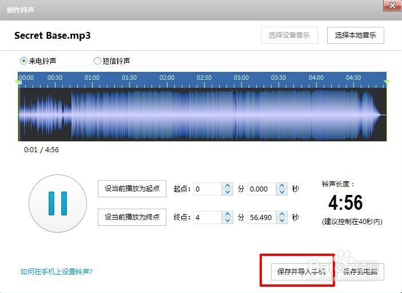This screenshot has height=293, width=402.
Task: Increase the start point minutes value
Action: tap(228, 186)
